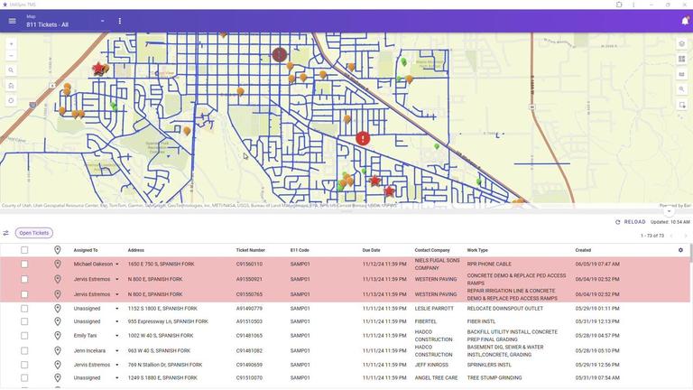Click the map zoom out button
This screenshot has width=693, height=390.
(x=11, y=55)
